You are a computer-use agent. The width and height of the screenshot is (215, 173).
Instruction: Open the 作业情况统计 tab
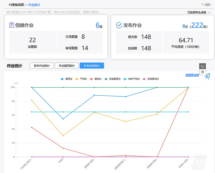coord(67,66)
